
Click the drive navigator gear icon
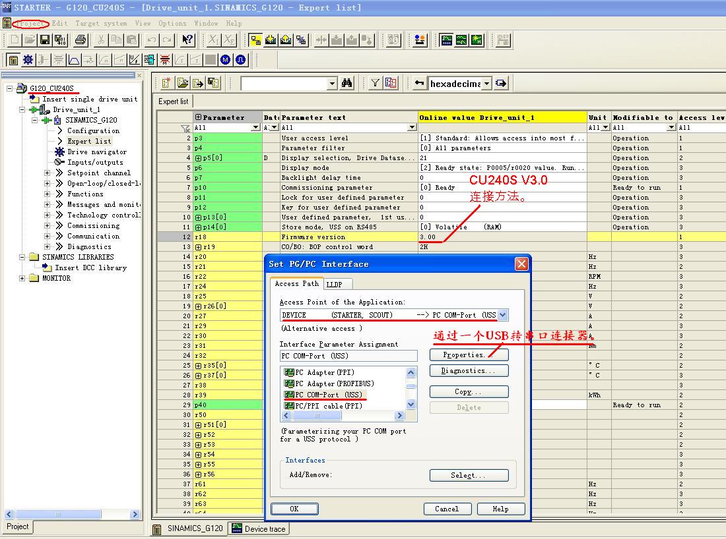click(28, 59)
